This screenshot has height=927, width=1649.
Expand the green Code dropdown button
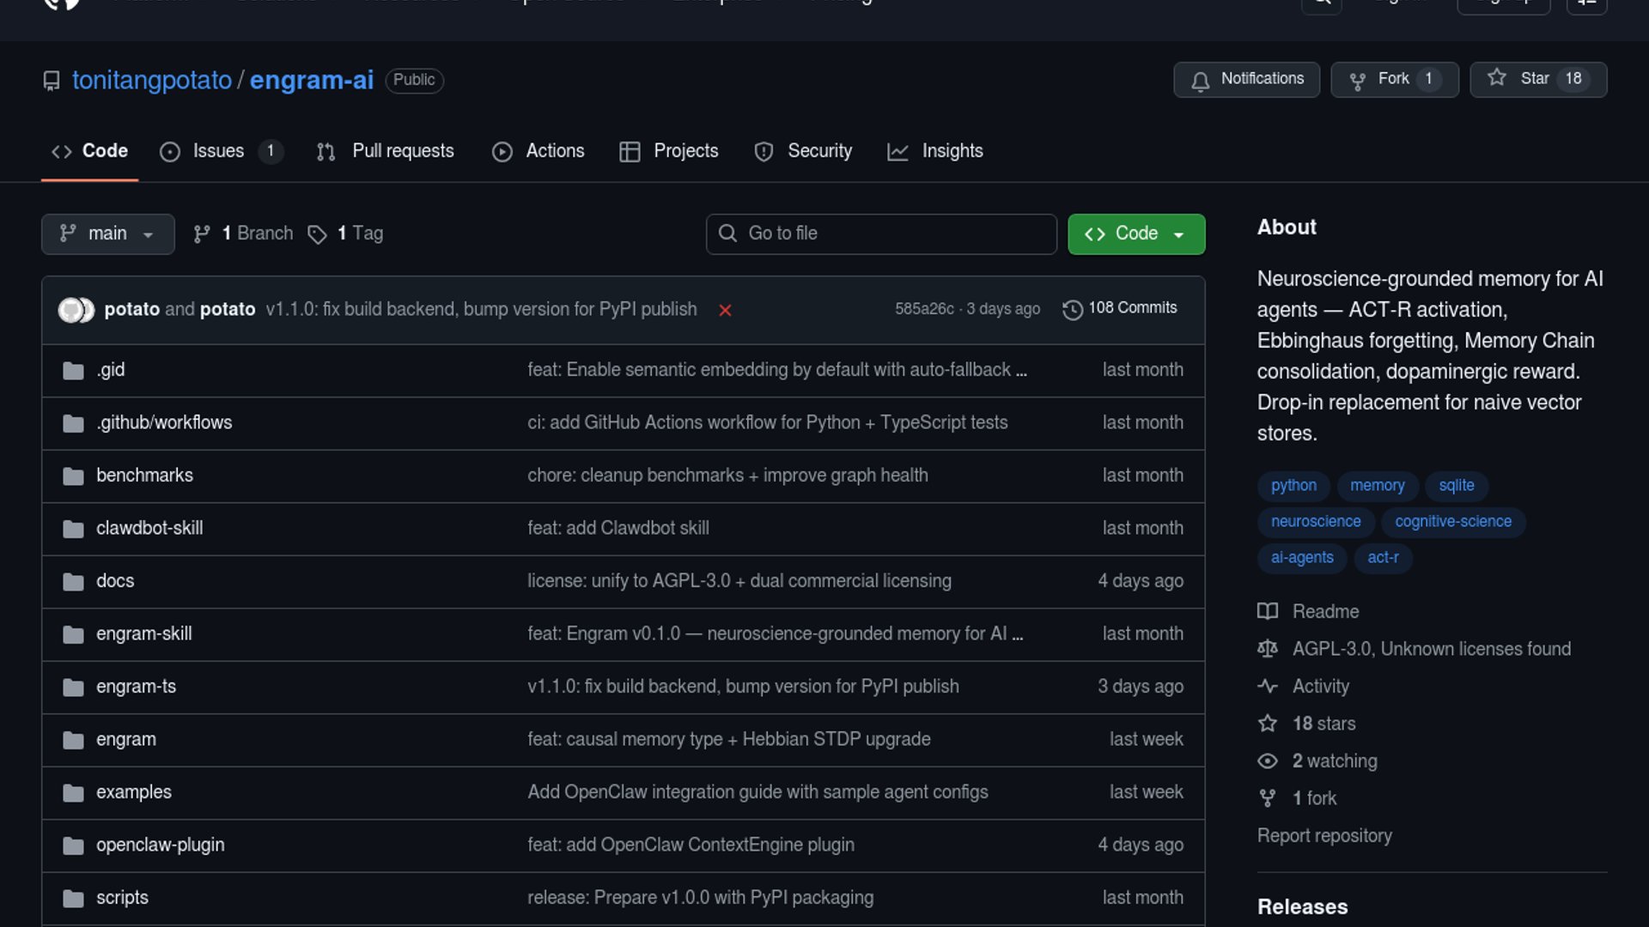[x=1135, y=233]
